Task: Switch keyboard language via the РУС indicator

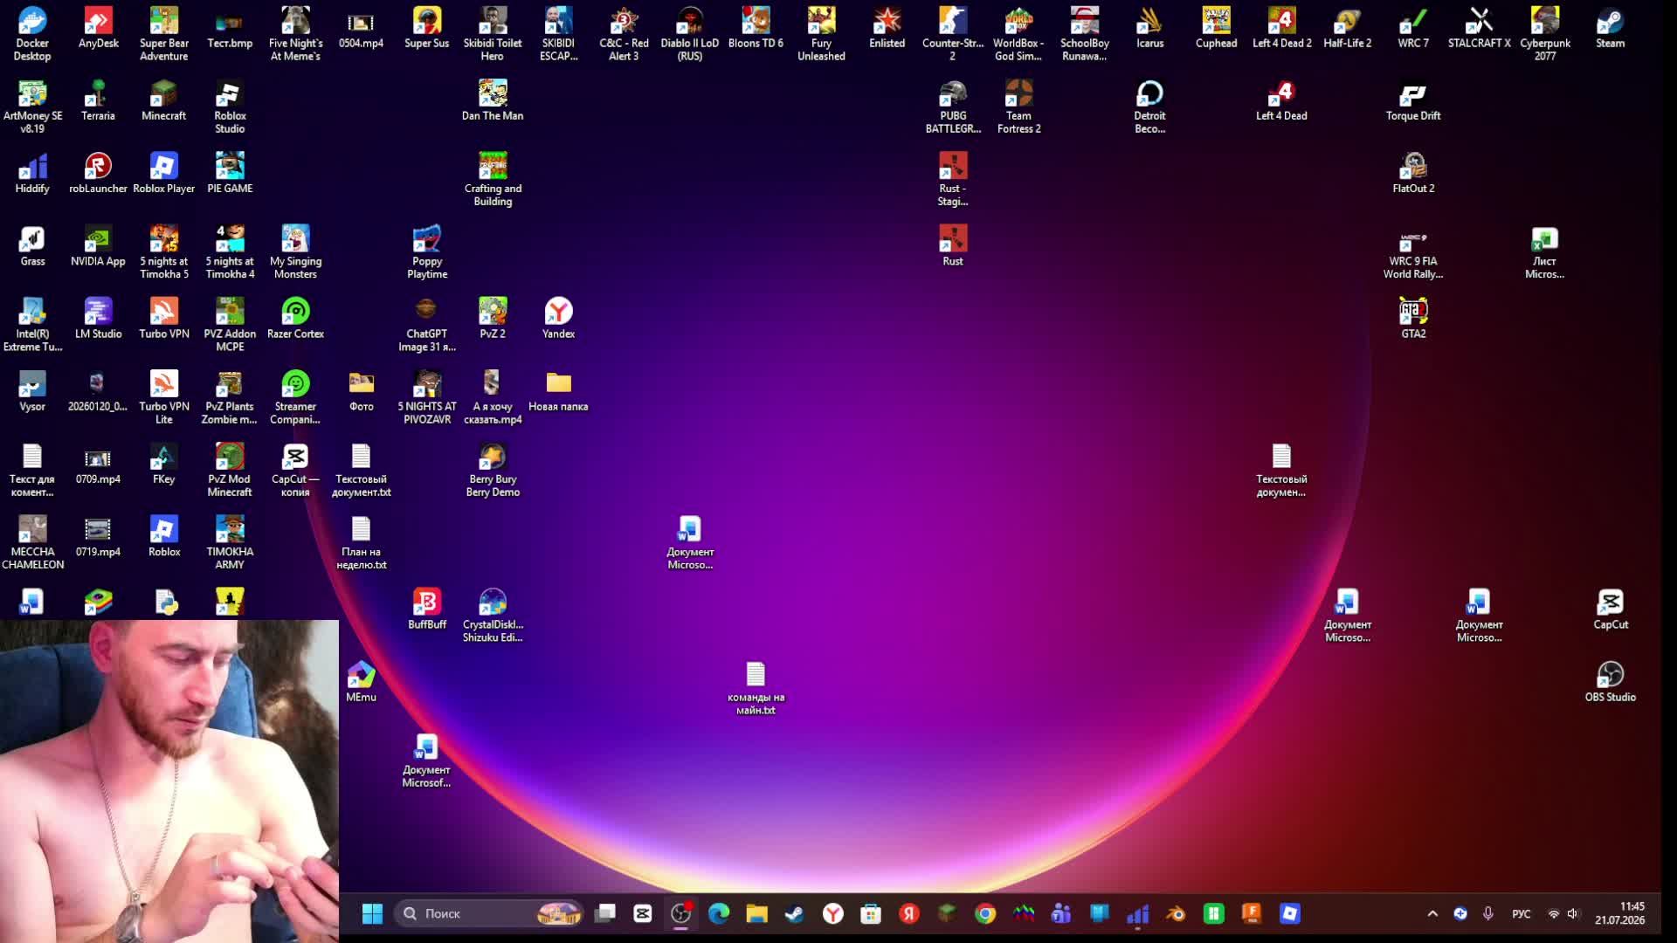Action: click(1522, 913)
